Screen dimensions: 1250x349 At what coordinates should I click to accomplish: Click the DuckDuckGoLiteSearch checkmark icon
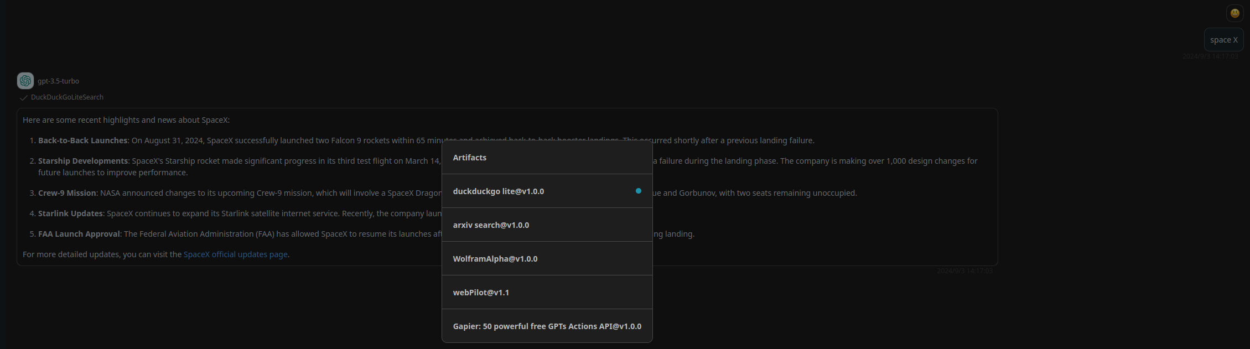click(x=23, y=97)
